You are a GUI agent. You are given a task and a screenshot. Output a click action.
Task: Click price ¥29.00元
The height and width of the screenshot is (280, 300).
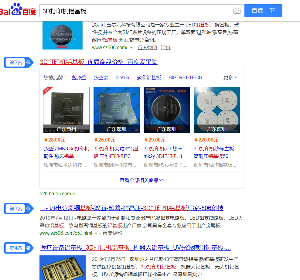(155, 140)
